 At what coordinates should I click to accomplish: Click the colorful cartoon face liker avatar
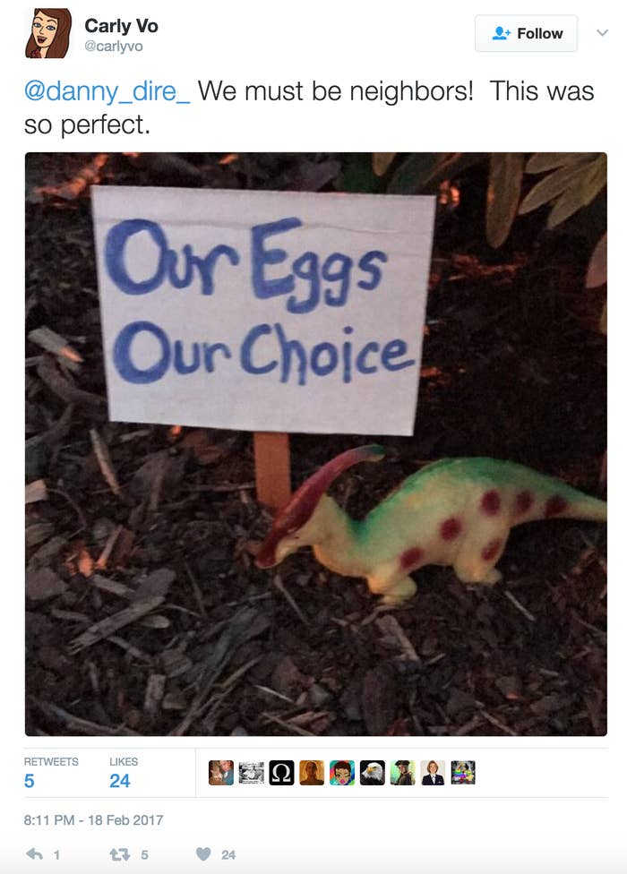click(342, 773)
